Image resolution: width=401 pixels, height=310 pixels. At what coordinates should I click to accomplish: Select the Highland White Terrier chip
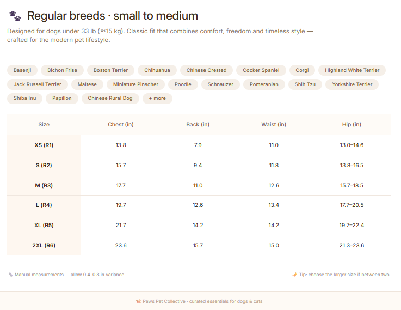pos(352,70)
